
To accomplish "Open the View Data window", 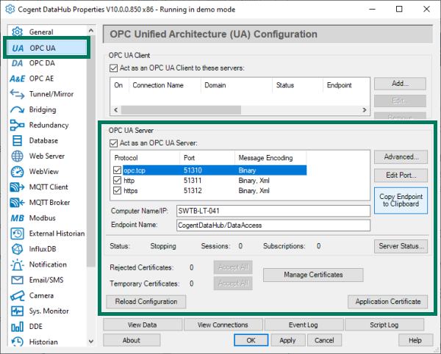I will (143, 325).
